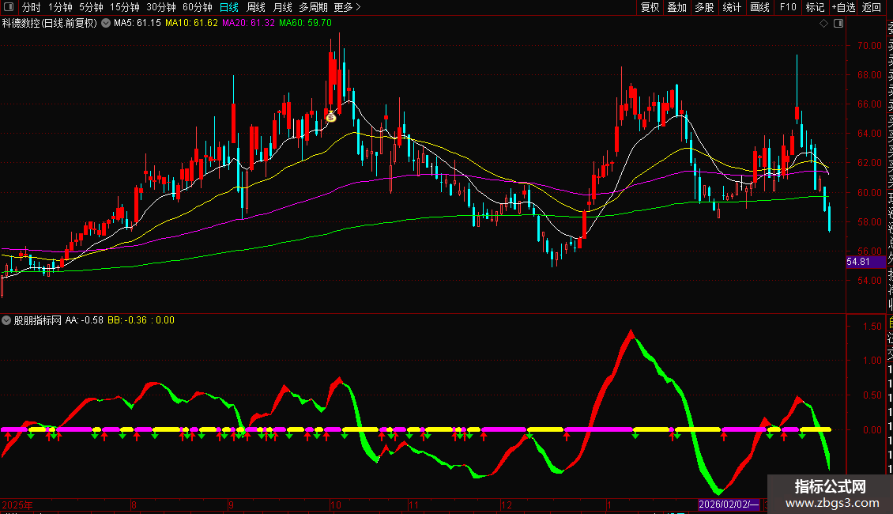Click the layout panel icon at top-left
This screenshot has height=514, width=893.
click(9, 7)
